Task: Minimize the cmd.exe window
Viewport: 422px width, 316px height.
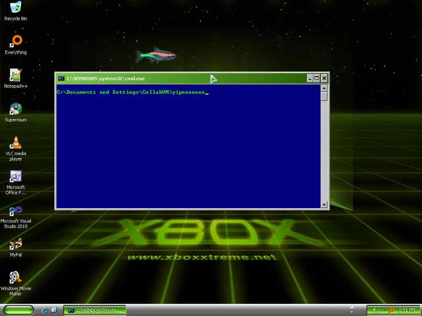Action: pos(310,79)
